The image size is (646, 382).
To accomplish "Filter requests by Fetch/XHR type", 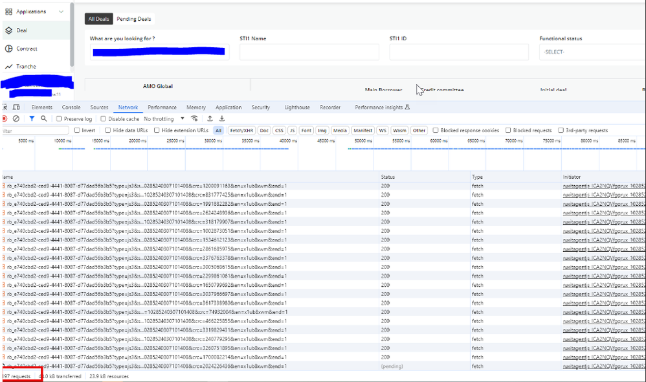I will click(x=241, y=131).
